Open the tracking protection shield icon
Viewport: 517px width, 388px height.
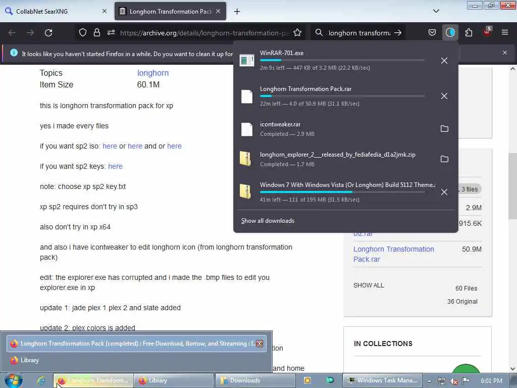83,32
